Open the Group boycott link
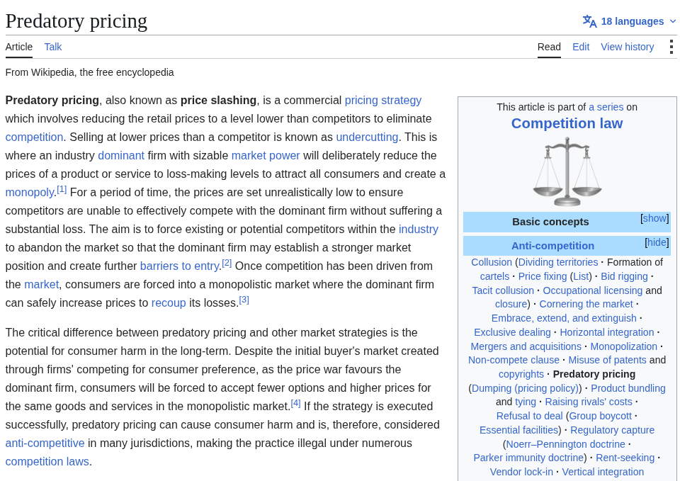 (x=600, y=416)
